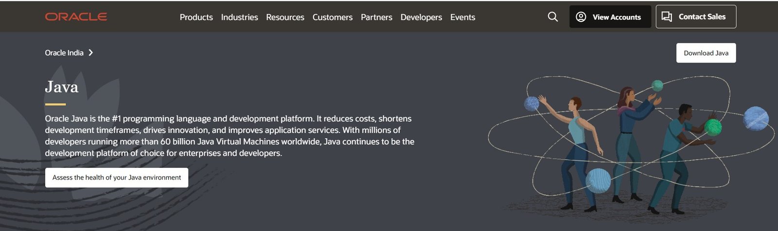
Task: Open the Industries menu
Action: (x=239, y=17)
